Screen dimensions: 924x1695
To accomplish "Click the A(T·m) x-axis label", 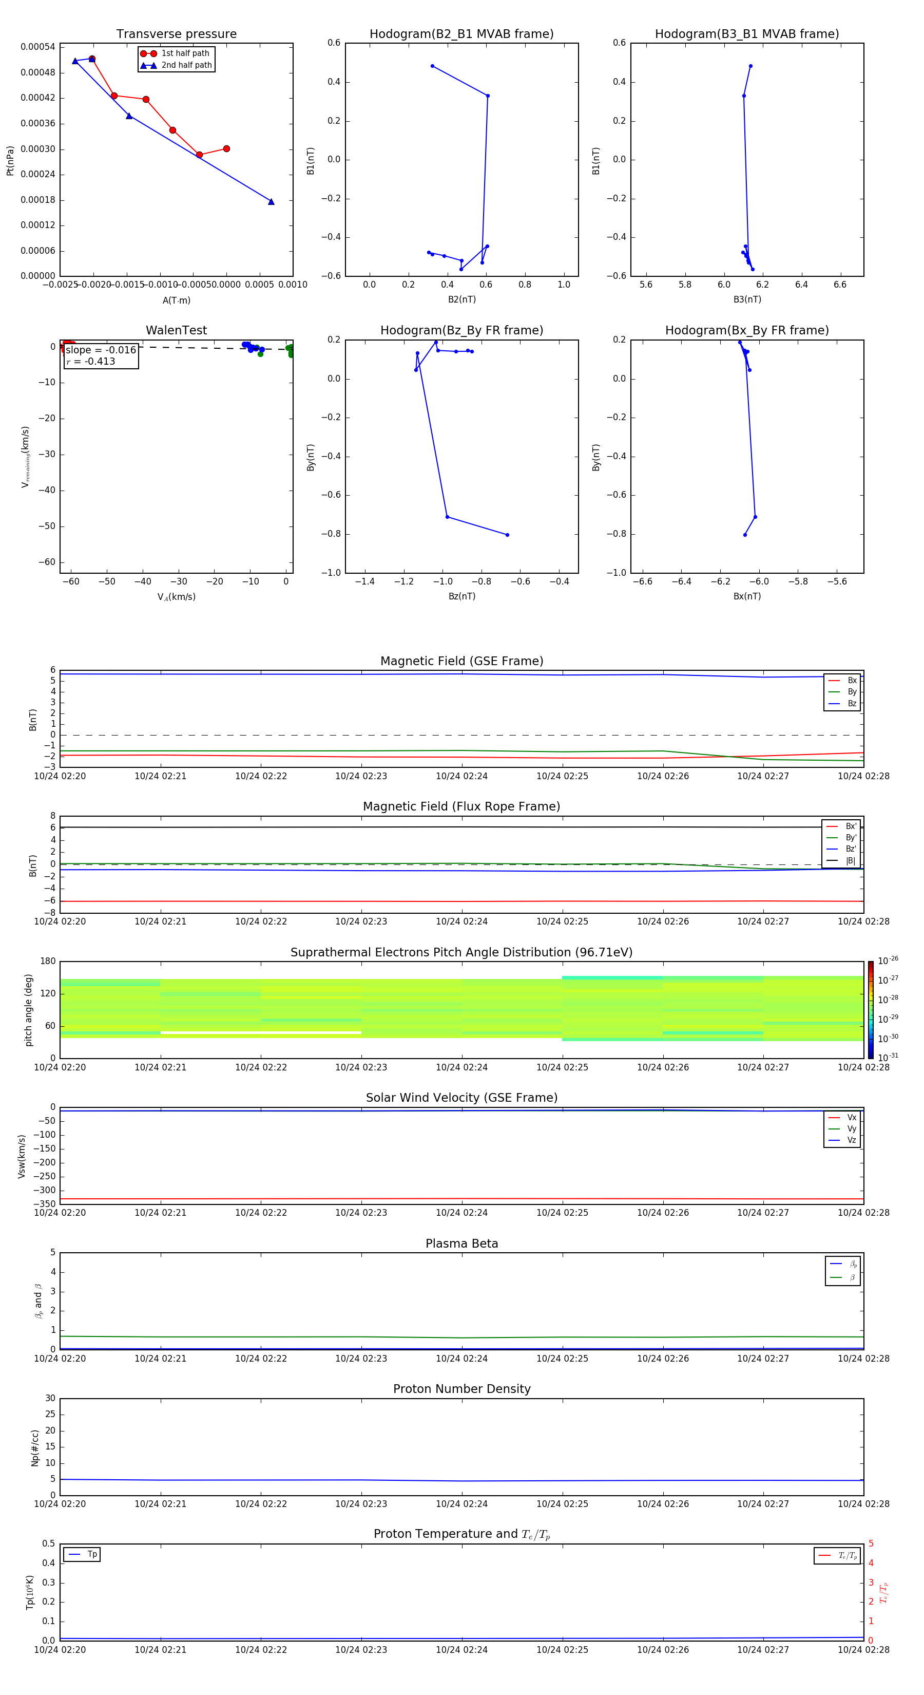I will point(176,300).
